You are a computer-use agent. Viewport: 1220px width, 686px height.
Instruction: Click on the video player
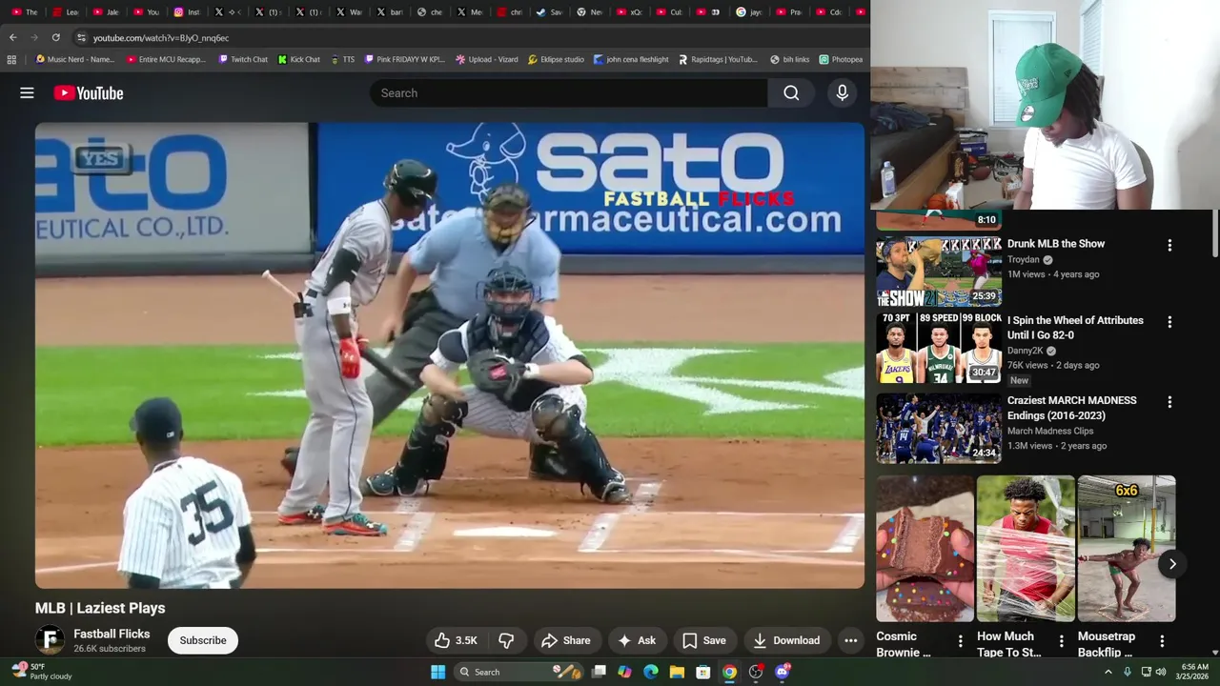450,355
